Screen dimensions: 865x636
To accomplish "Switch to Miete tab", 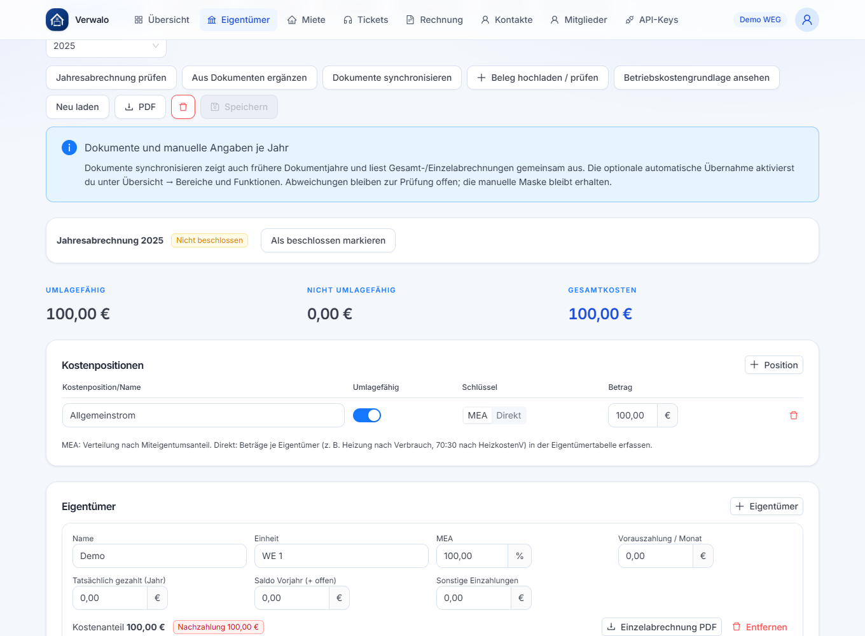I will (x=307, y=20).
